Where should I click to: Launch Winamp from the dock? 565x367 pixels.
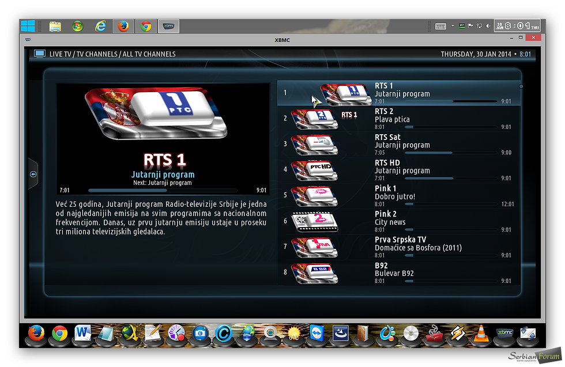tap(458, 334)
